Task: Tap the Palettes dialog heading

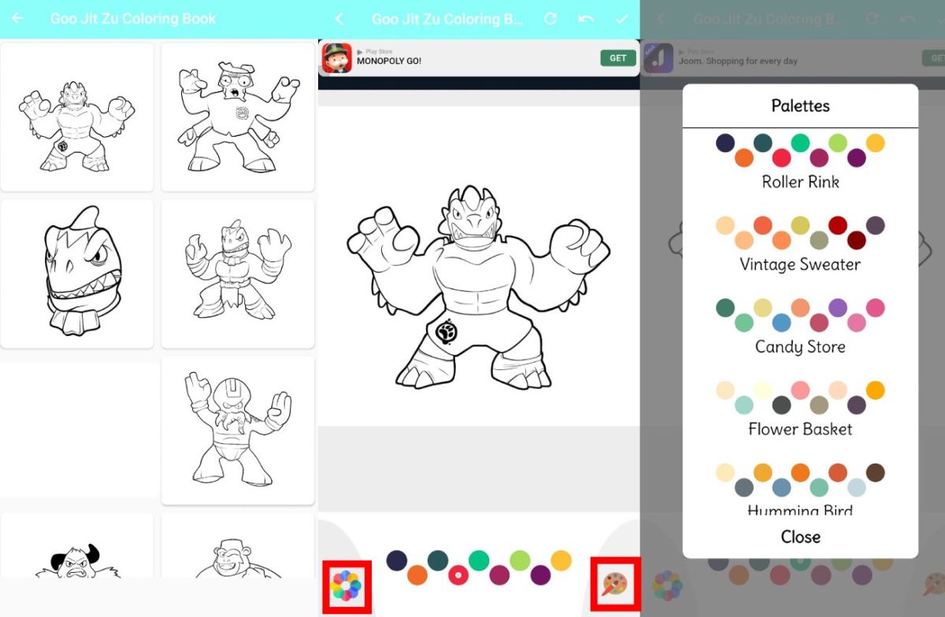Action: coord(800,105)
